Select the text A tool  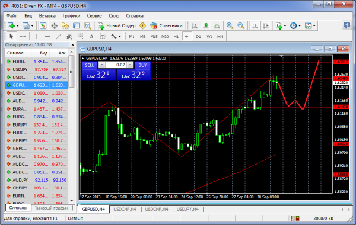(x=91, y=37)
